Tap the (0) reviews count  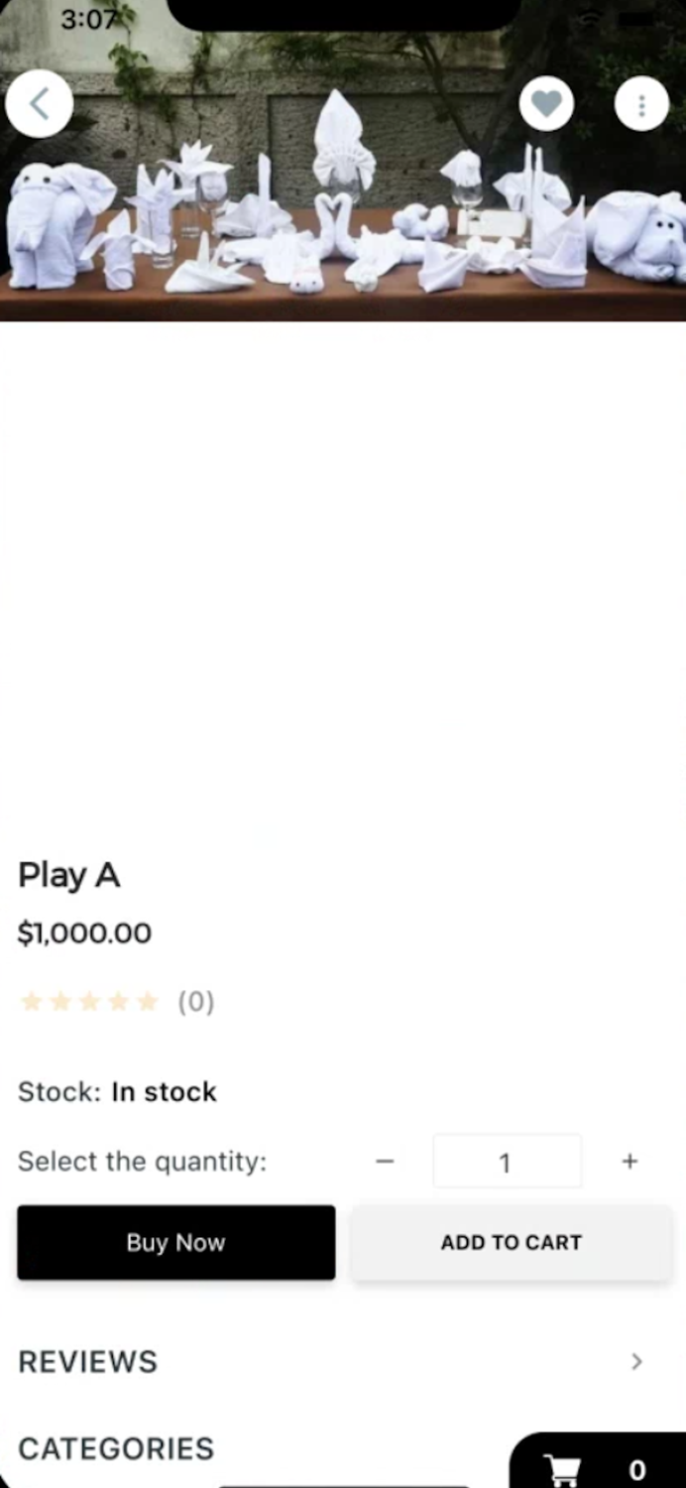(x=195, y=1002)
